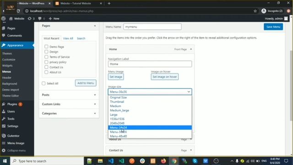The height and width of the screenshot is (165, 293).
Task: Focus the Navigation Label field
Action: [150, 64]
